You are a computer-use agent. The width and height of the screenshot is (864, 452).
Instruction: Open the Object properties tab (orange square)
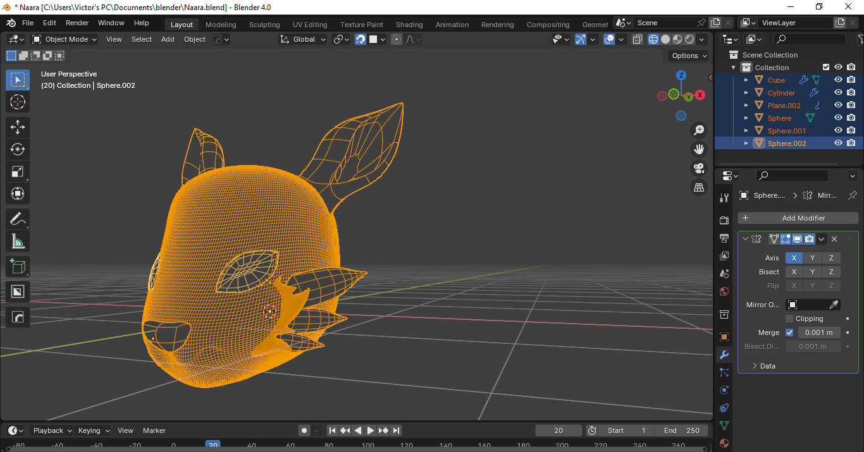724,337
